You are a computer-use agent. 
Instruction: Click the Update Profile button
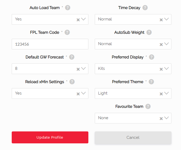coord(50,138)
